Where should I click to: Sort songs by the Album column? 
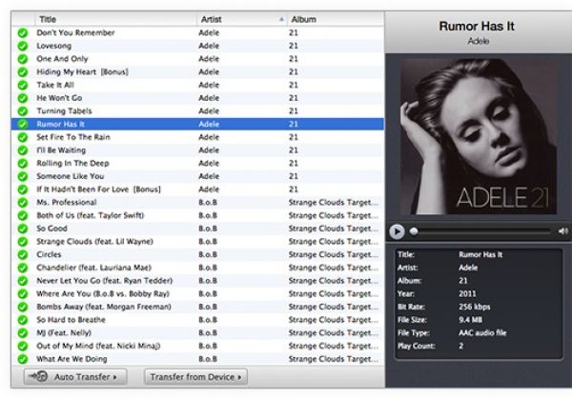(x=336, y=19)
